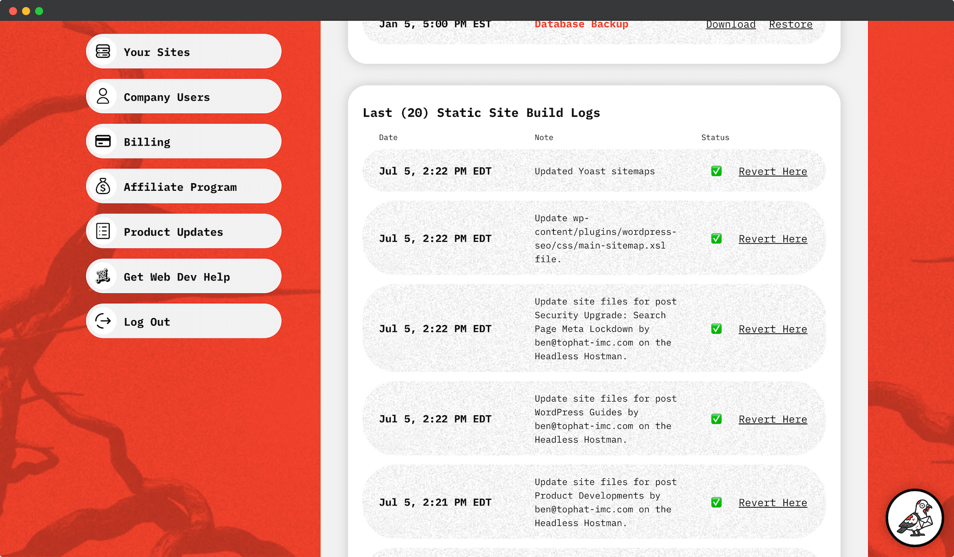
Task: Restore the Jan 5 database backup
Action: [x=790, y=24]
